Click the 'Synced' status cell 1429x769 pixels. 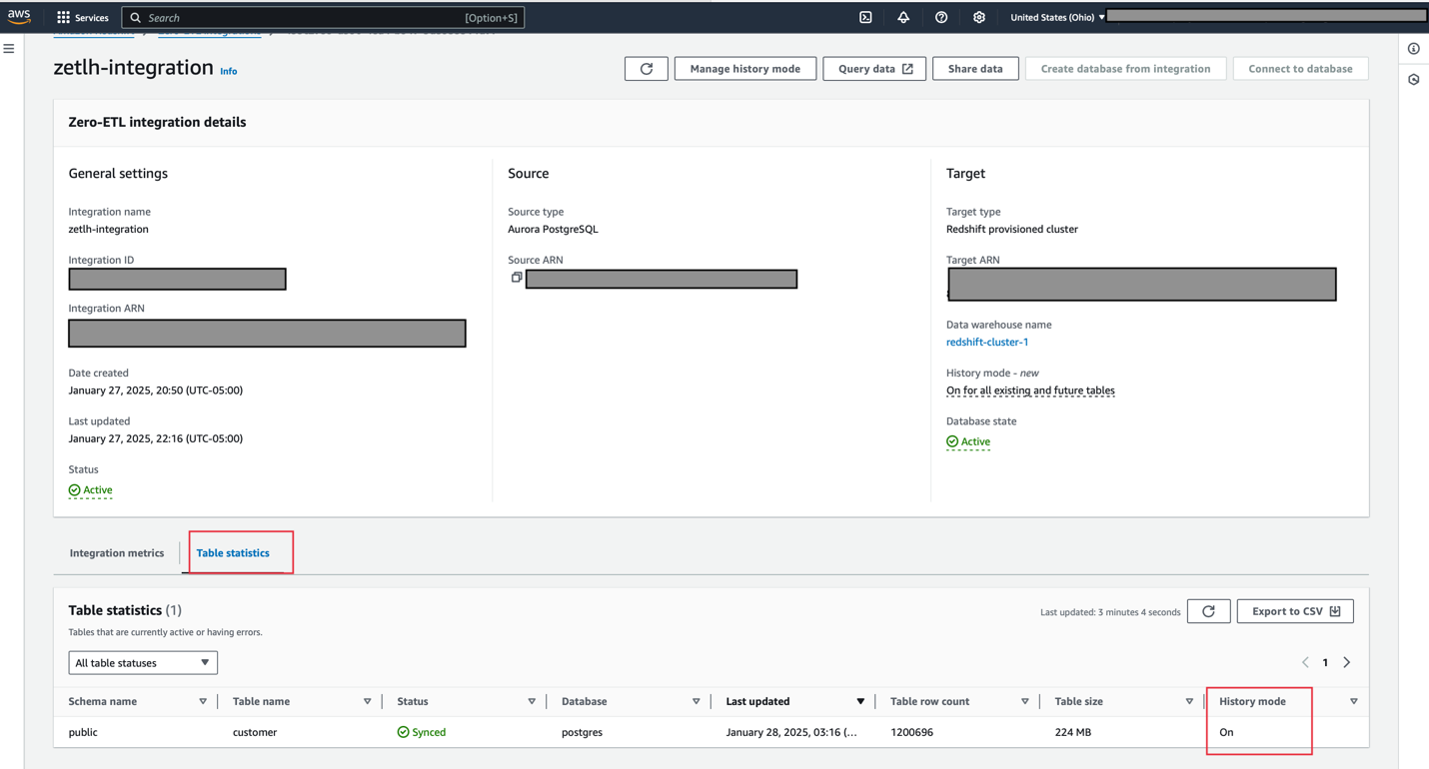coord(422,732)
